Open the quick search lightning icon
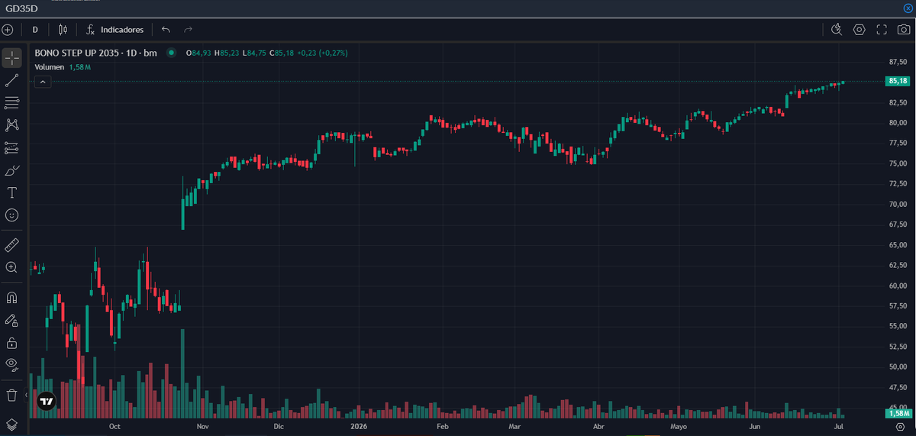This screenshot has height=436, width=916. point(837,30)
